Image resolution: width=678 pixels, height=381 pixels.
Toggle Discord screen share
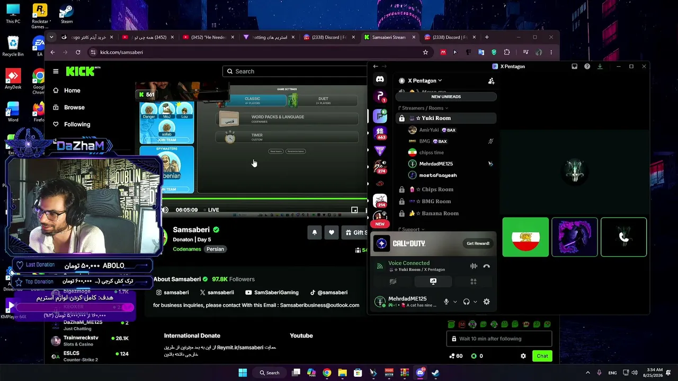pyautogui.click(x=433, y=282)
